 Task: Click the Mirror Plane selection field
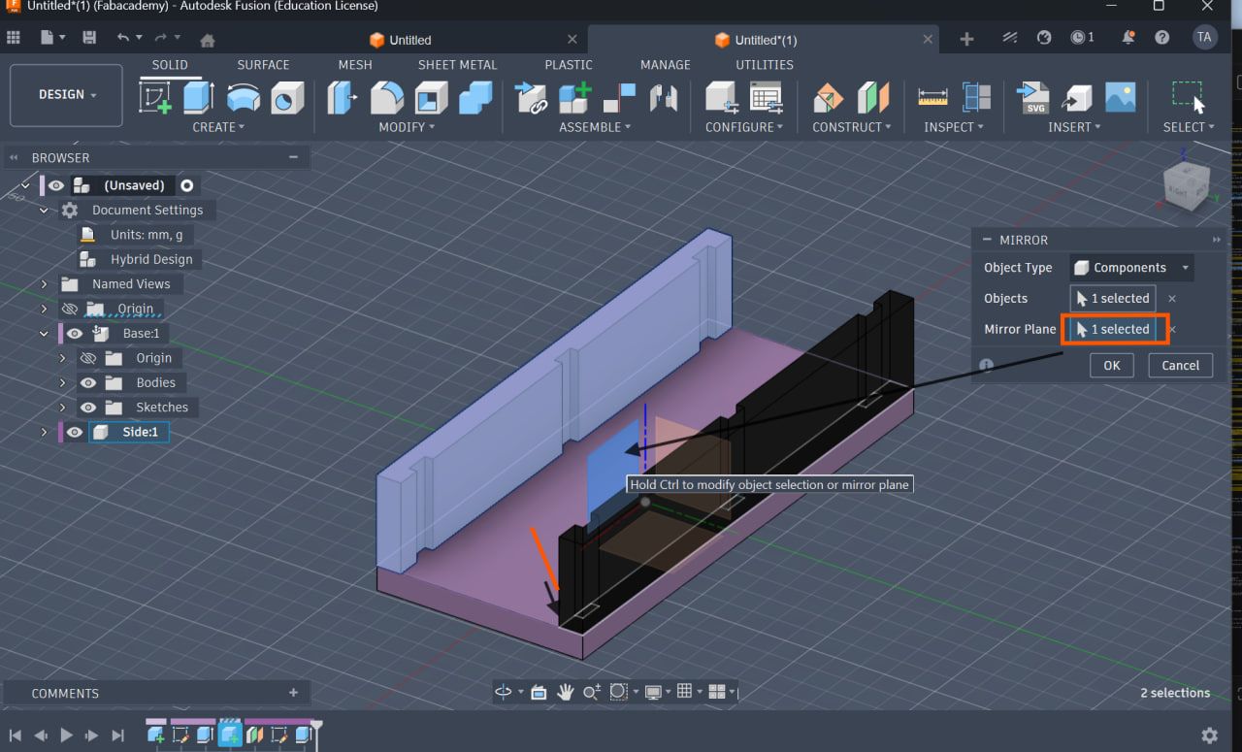point(1113,330)
